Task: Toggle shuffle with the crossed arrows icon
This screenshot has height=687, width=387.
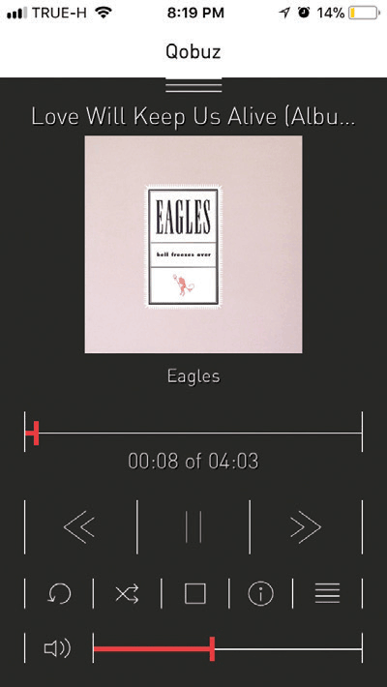Action: pos(127,594)
